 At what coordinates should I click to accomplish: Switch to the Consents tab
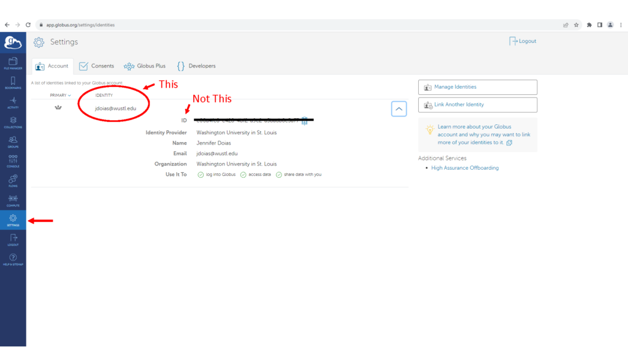click(96, 66)
